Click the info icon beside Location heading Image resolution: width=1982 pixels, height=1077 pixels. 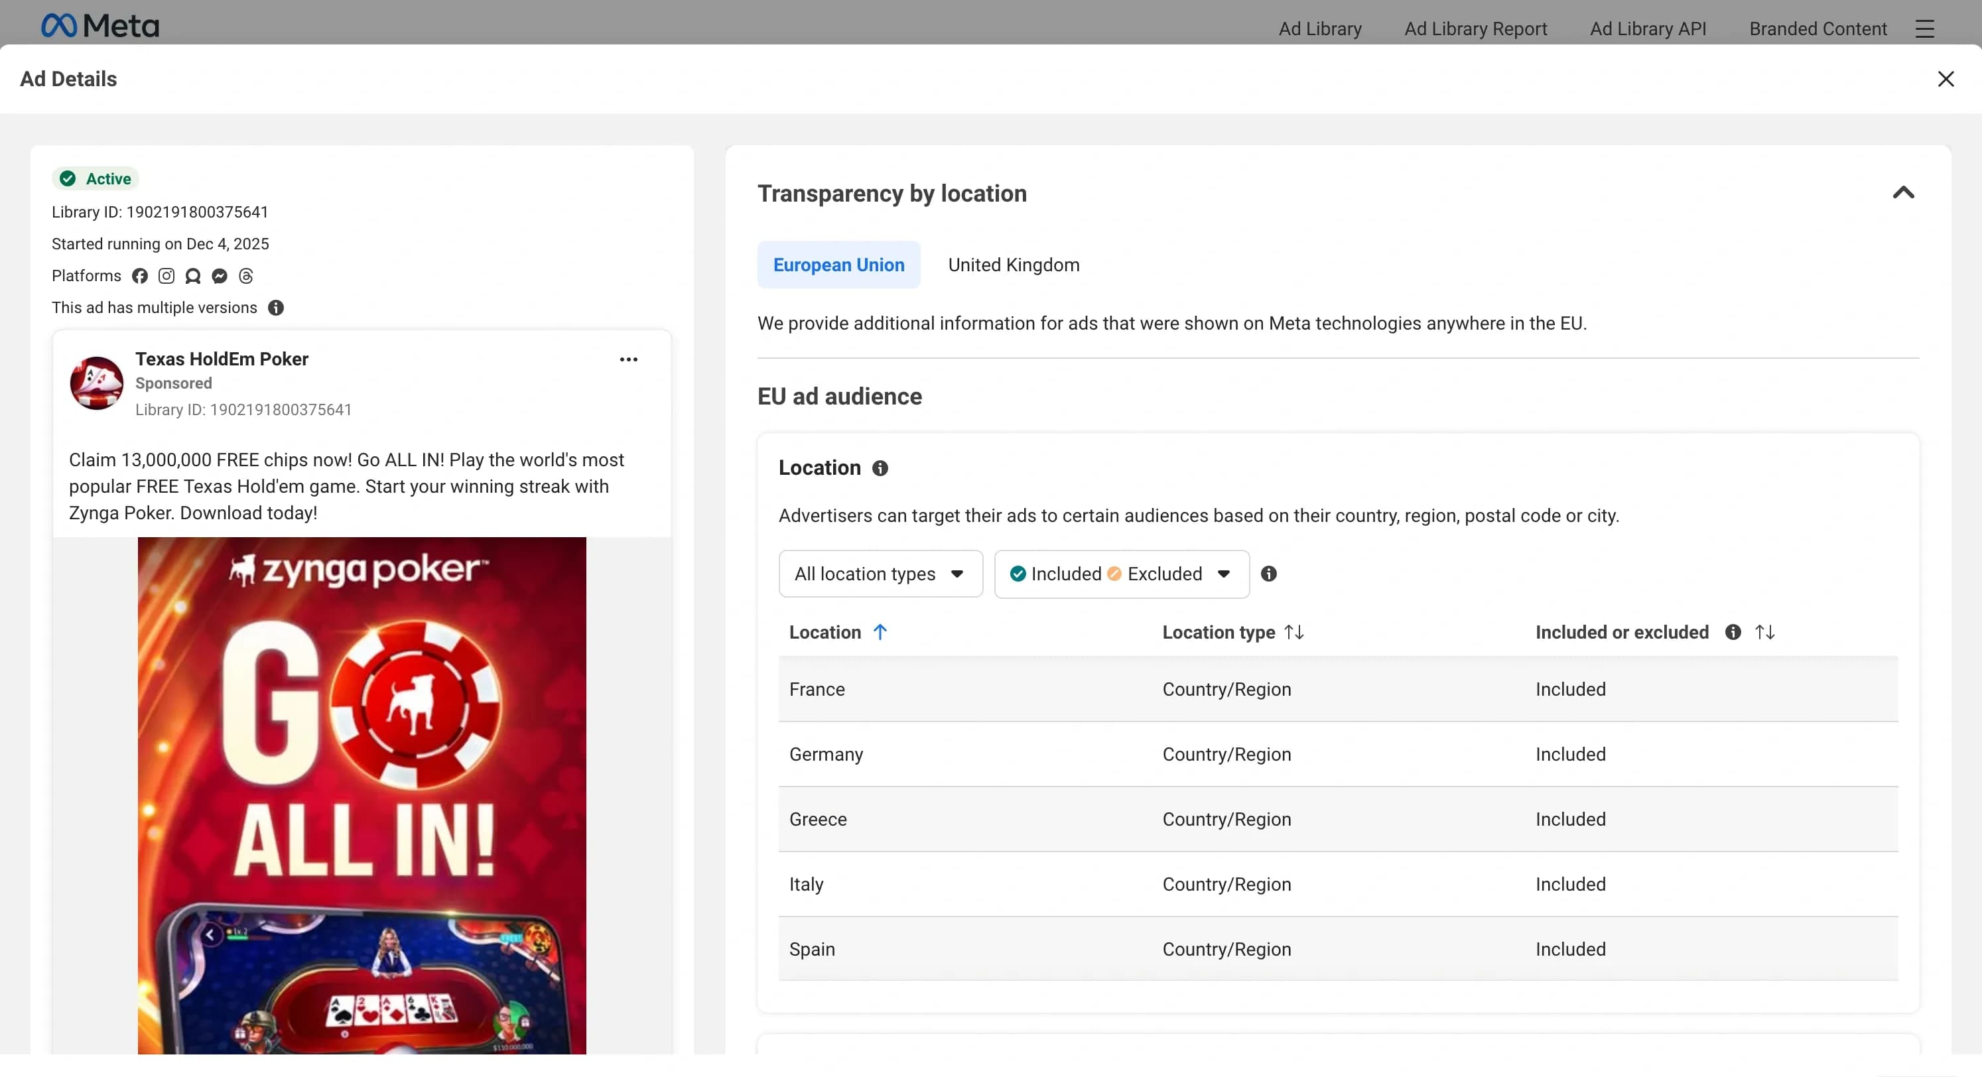pos(880,468)
